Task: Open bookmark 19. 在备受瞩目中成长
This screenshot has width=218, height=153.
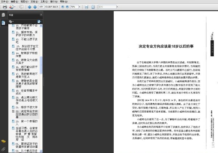Action: pyautogui.click(x=27, y=92)
